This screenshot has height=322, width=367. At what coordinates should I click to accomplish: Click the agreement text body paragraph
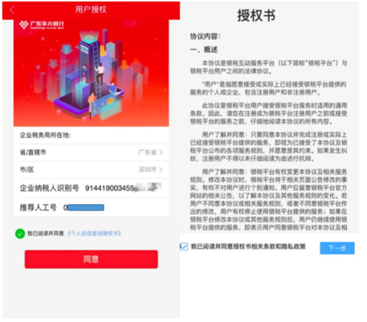point(269,145)
